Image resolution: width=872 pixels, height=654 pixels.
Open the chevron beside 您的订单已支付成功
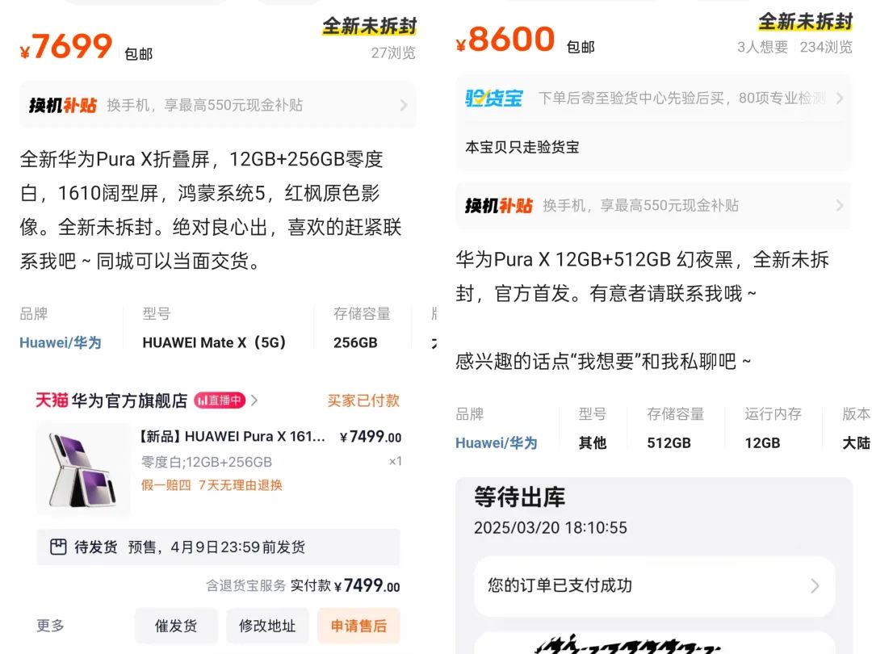click(x=815, y=585)
